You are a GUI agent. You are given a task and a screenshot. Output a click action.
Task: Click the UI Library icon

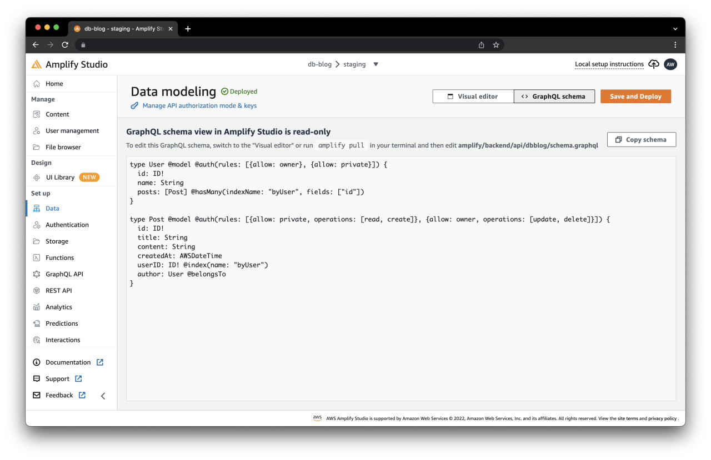37,178
